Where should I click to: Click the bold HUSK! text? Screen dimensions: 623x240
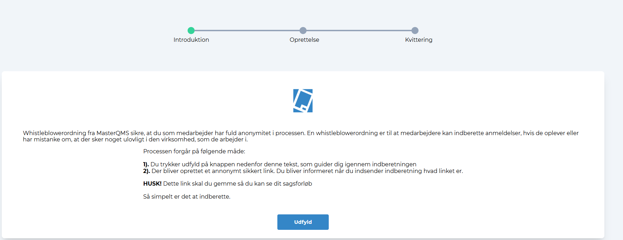(152, 184)
